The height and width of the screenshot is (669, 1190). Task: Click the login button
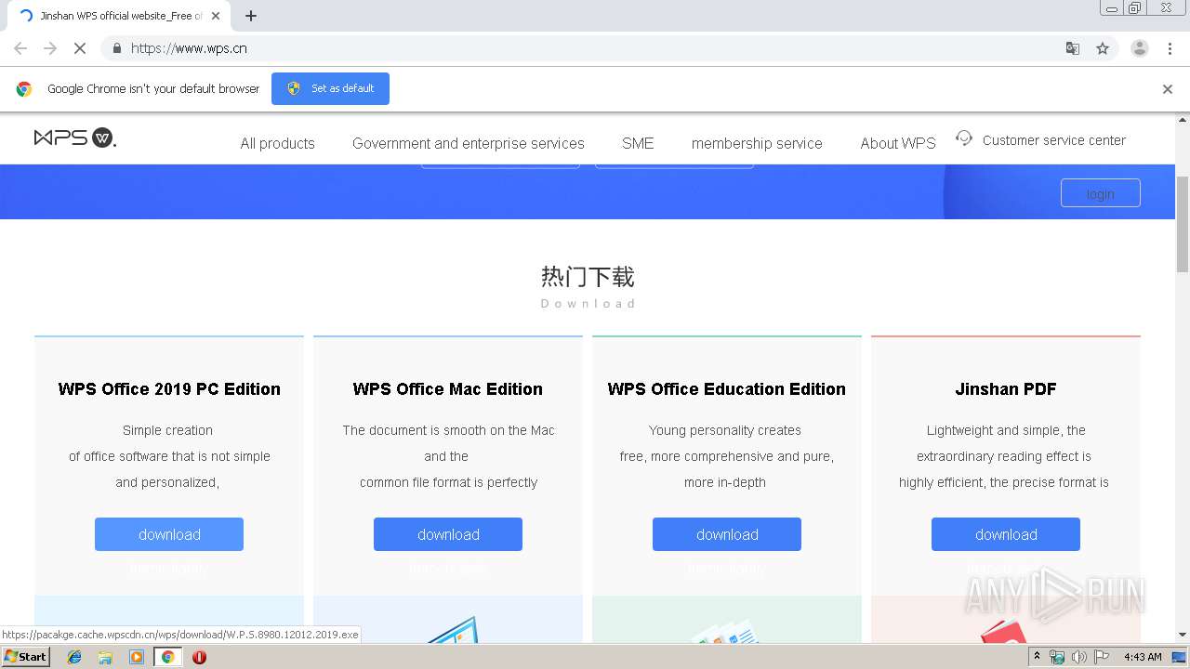tap(1101, 193)
